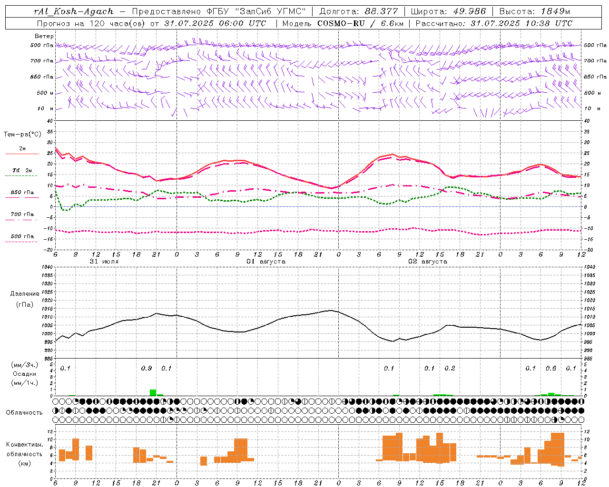This screenshot has height=487, width=609.
Task: Click the Высота: 1849м elevation value
Action: point(534,11)
